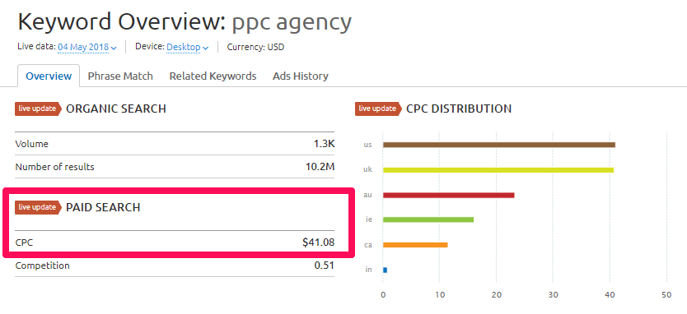Click the $41.08 CPC value

click(319, 242)
